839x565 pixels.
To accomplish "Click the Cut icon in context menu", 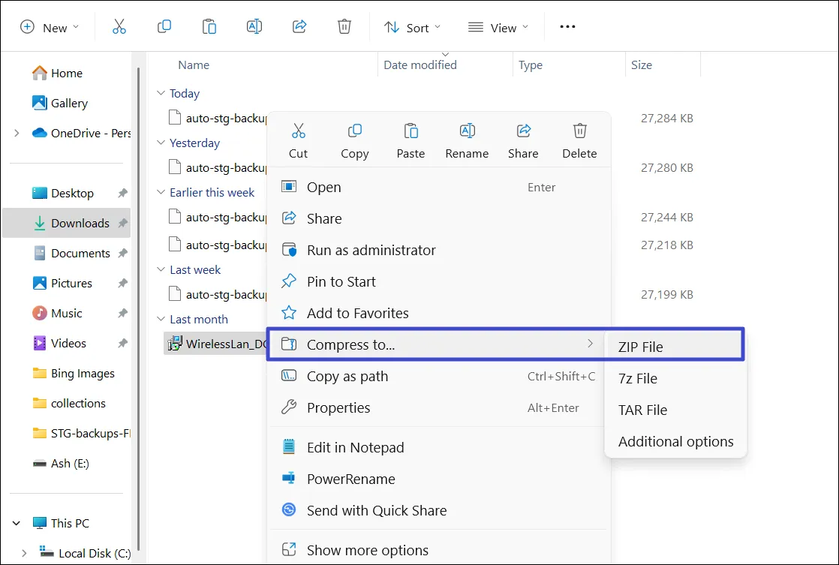I will [x=298, y=131].
